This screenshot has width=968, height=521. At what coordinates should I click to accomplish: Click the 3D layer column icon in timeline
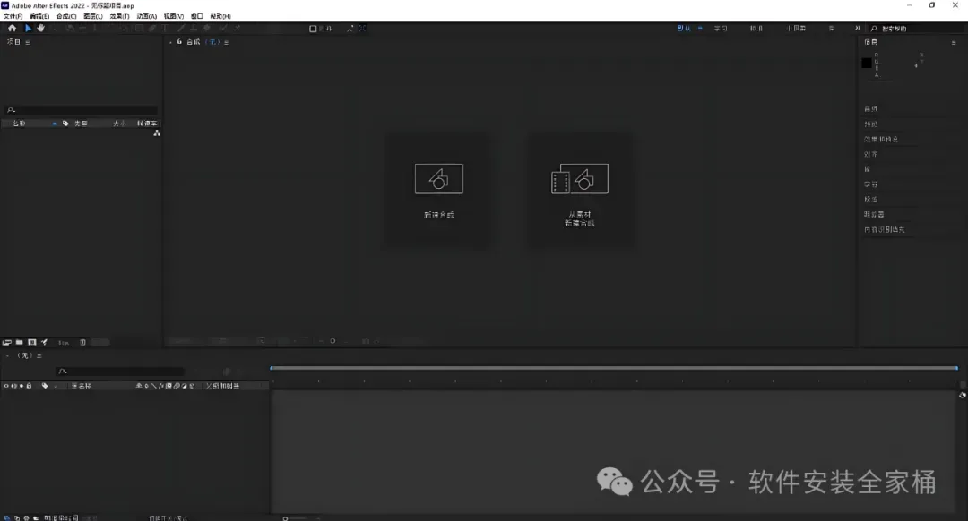pyautogui.click(x=192, y=386)
